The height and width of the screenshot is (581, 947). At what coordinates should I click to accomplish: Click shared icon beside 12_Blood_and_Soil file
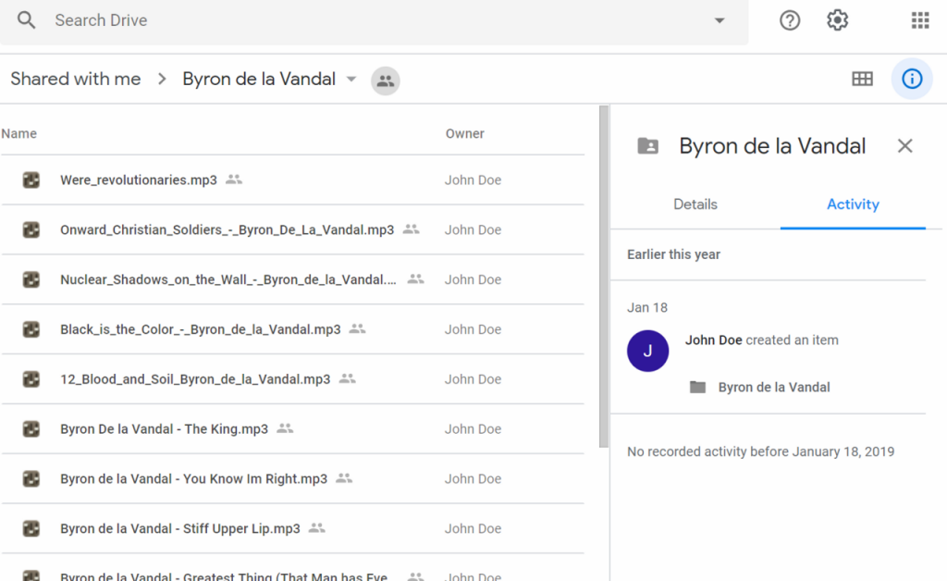pyautogui.click(x=348, y=378)
